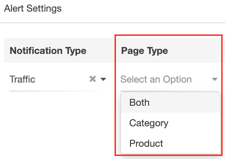The height and width of the screenshot is (159, 225).
Task: Click the Page Type dropdown arrow
Action: [214, 79]
